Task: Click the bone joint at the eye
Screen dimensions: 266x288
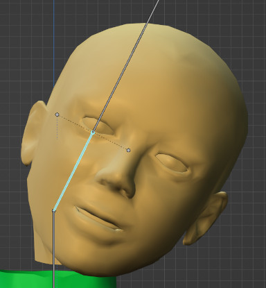Action: tap(93, 133)
